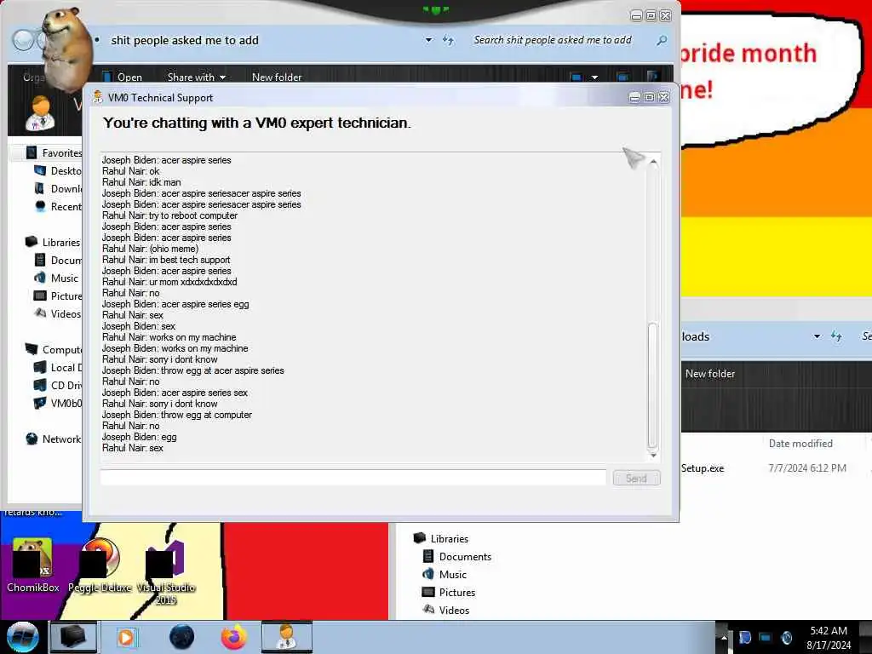Screen dimensions: 872x654
Task: Click the refresh arrows beside the address bar
Action: 448,40
